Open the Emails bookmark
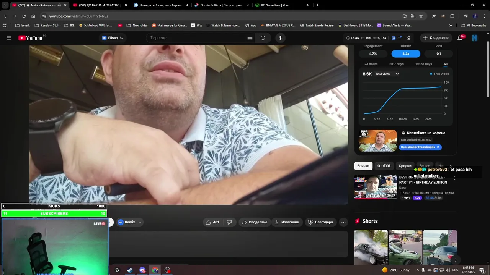The height and width of the screenshot is (275, 490). (x=22, y=26)
